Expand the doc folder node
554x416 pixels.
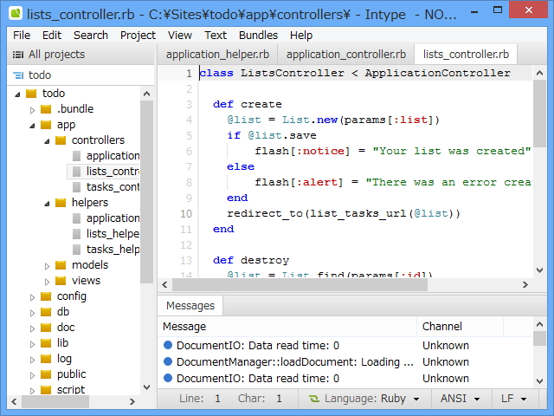pos(32,328)
